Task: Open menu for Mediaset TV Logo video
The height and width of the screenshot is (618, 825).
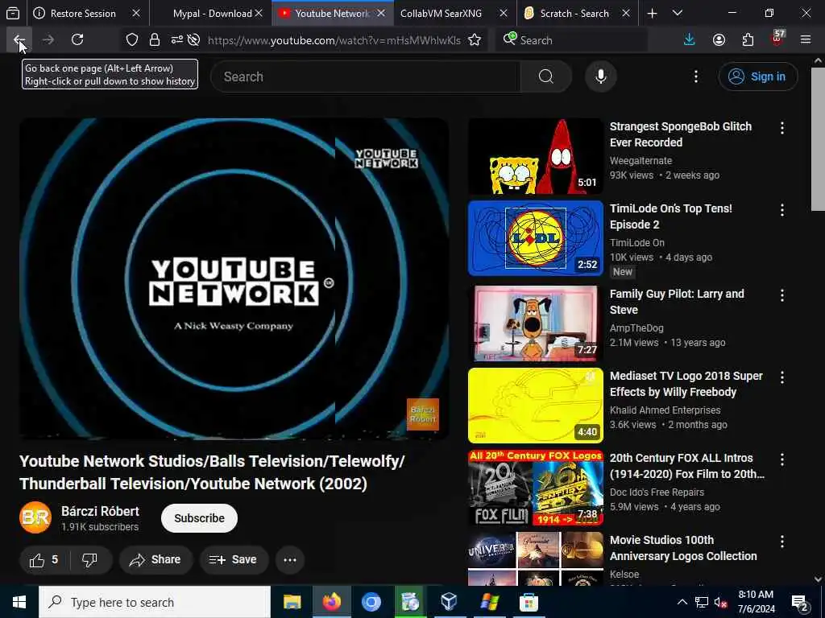Action: (x=782, y=377)
